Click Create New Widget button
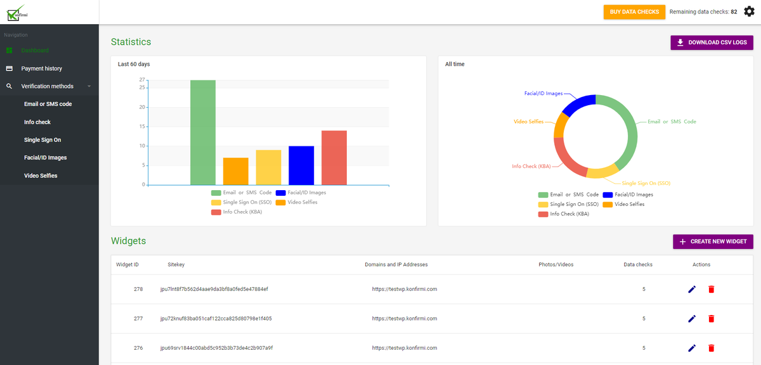The image size is (761, 365). (713, 241)
